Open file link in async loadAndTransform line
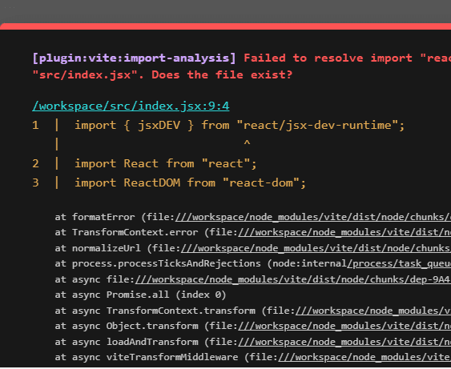Screen dimensions: 451x369 [344, 343]
